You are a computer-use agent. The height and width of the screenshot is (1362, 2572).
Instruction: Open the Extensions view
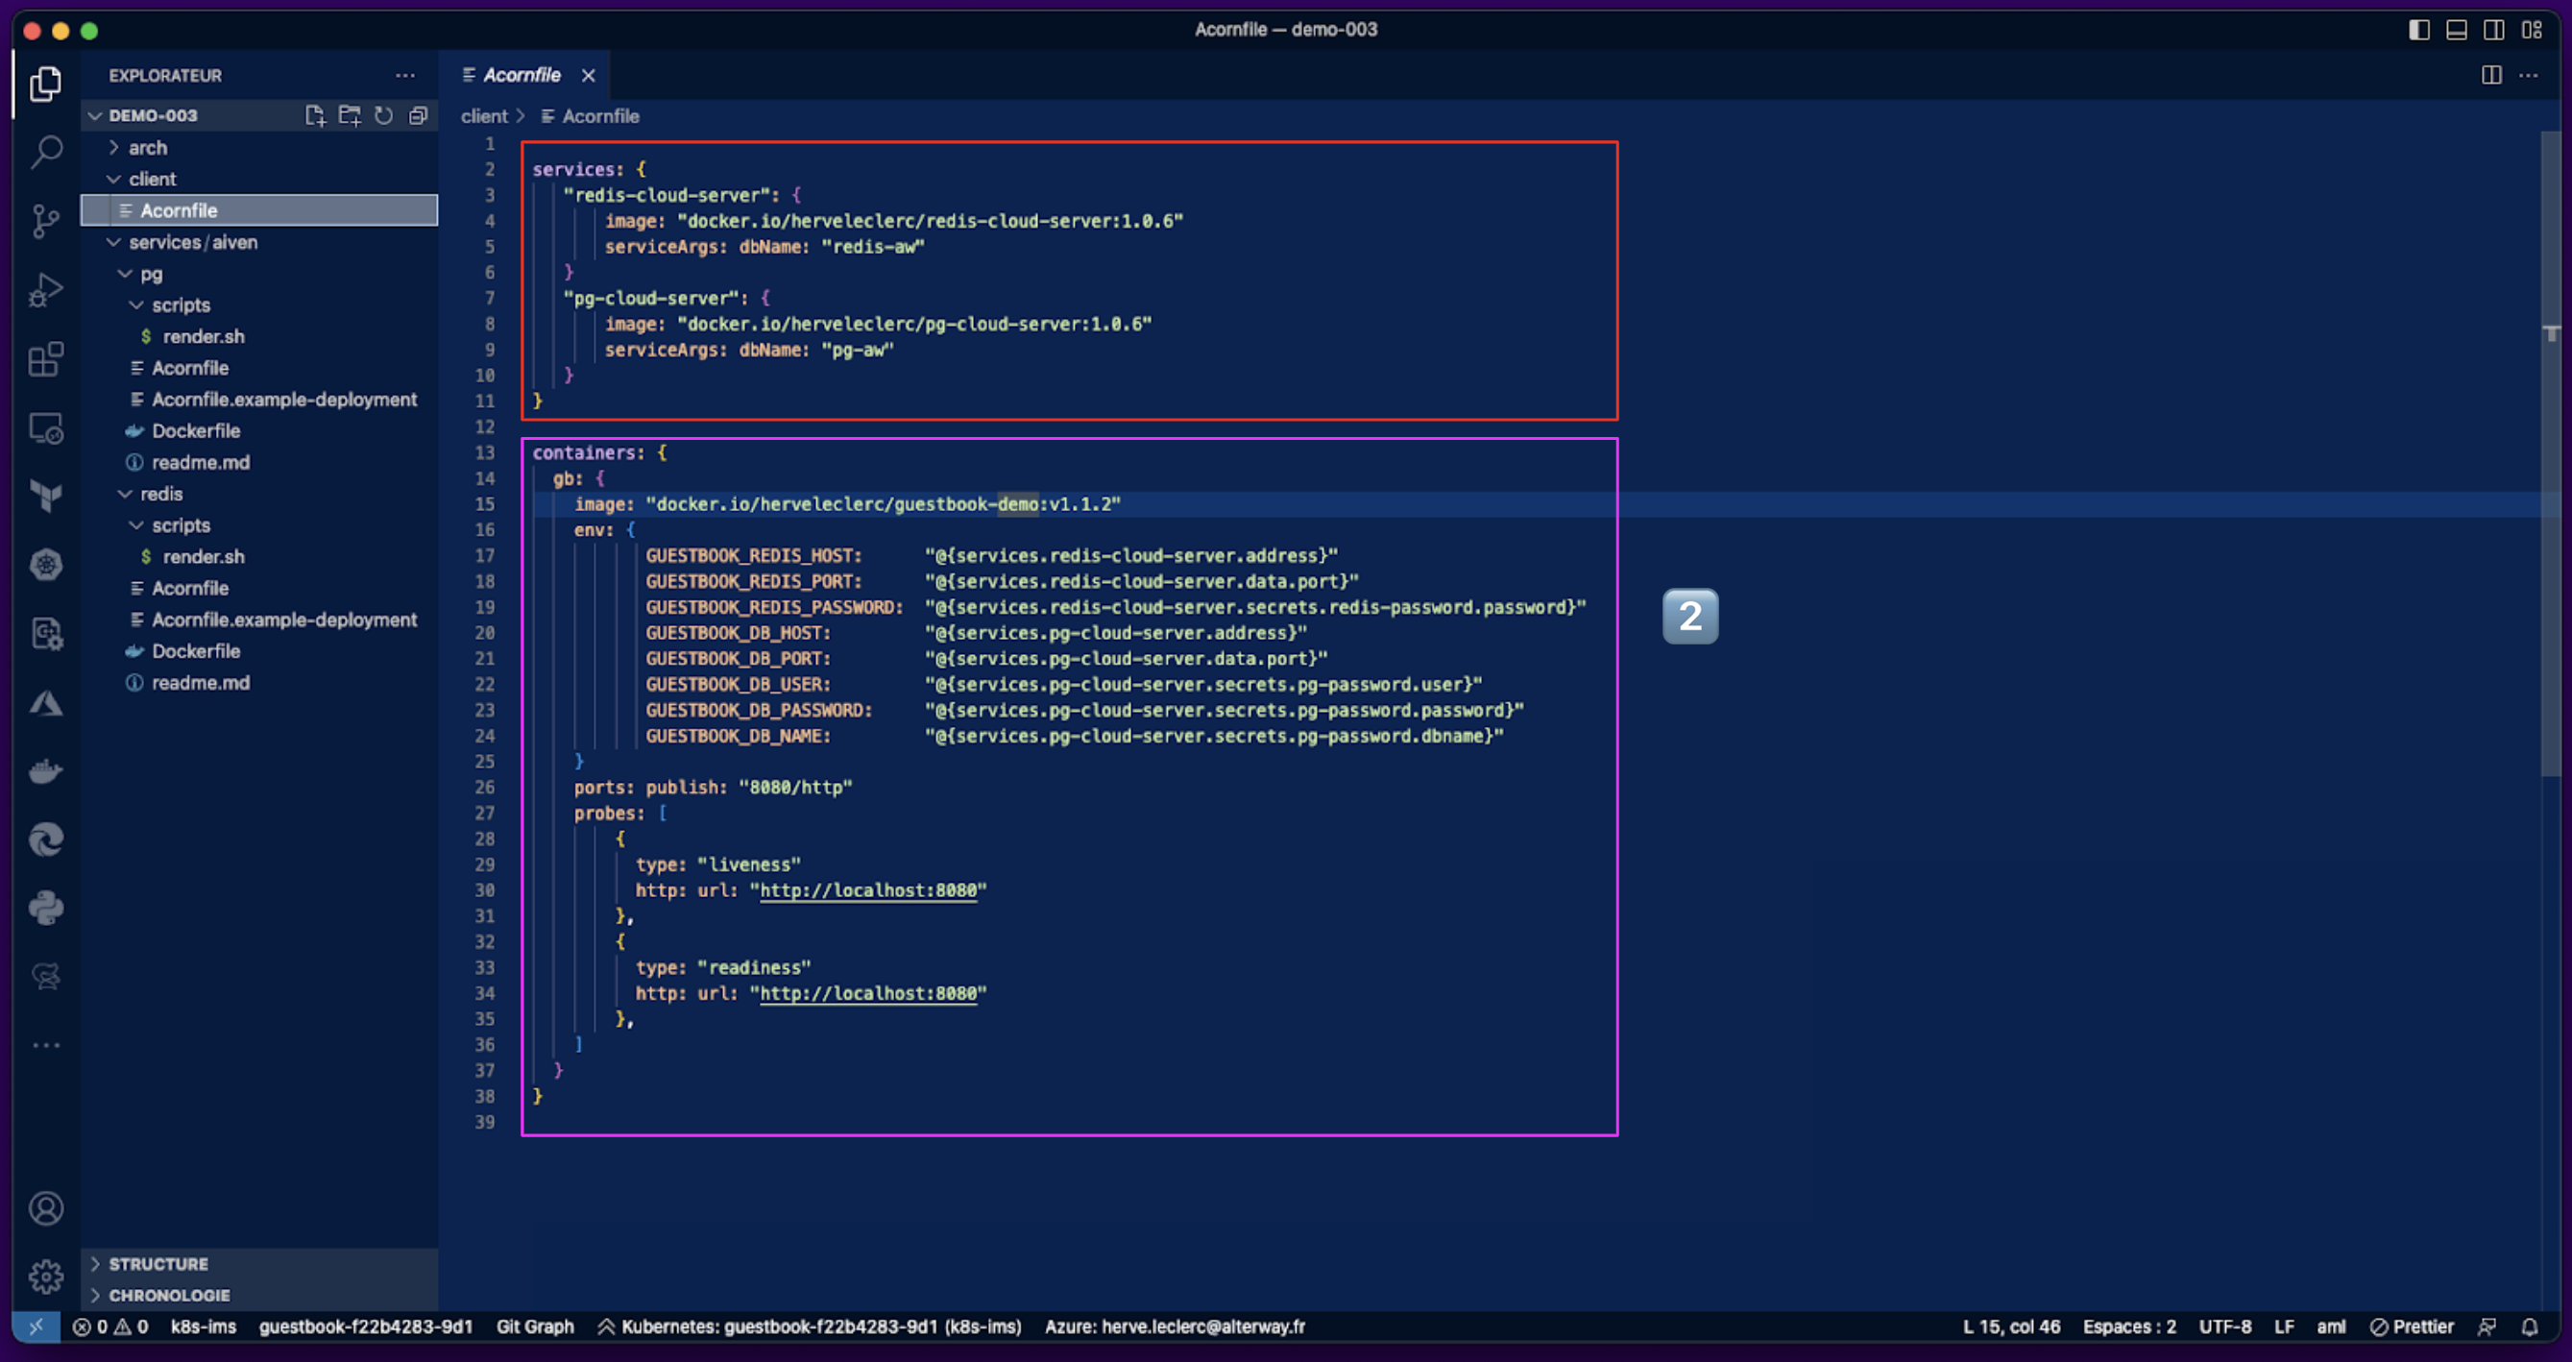46,358
